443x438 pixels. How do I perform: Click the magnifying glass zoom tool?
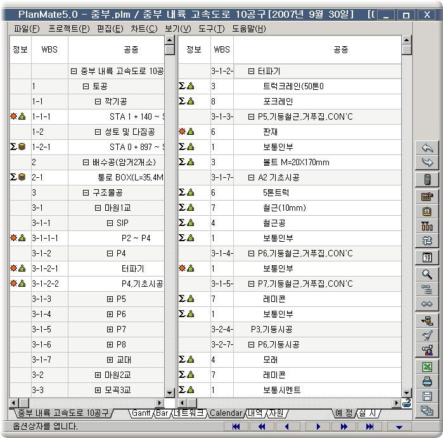click(x=427, y=274)
